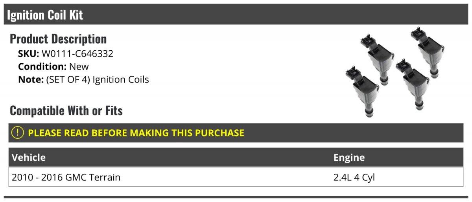
Task: Click the yellow exclamation warning icon
Action: pyautogui.click(x=18, y=133)
